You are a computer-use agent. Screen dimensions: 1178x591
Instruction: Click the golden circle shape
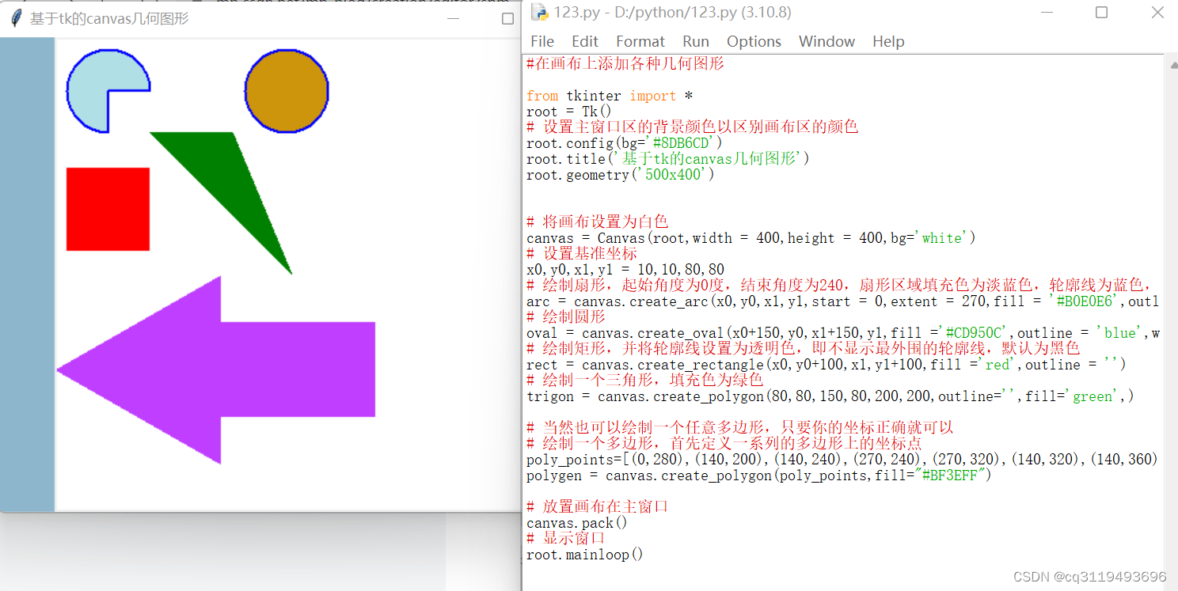[287, 91]
